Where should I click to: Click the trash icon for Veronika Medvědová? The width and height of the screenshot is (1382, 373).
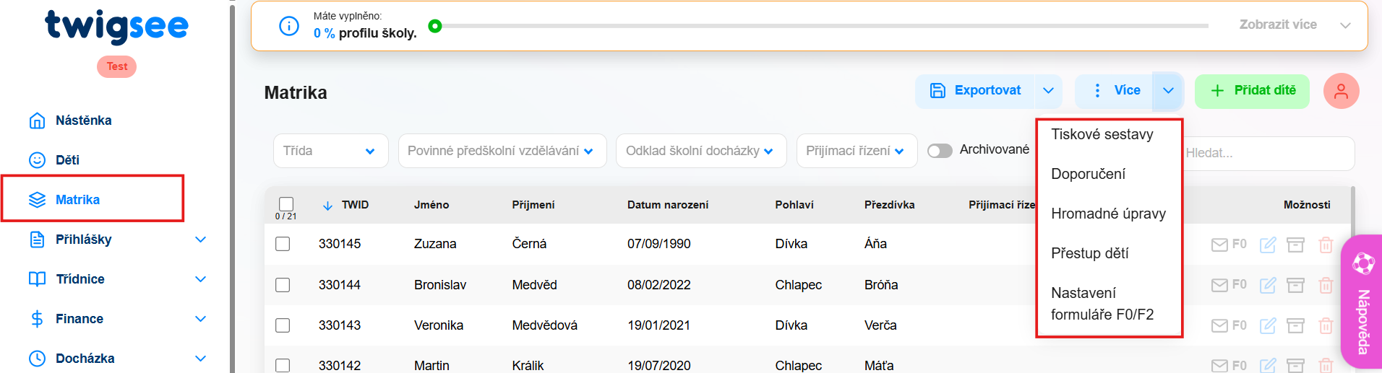pyautogui.click(x=1325, y=325)
